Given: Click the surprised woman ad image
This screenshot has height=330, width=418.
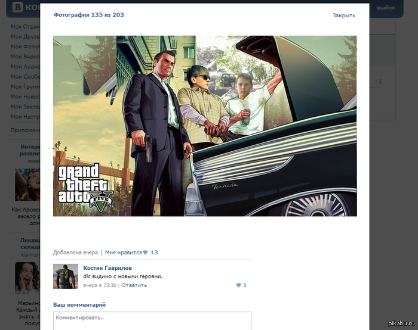Looking at the screenshot, I should click(x=27, y=278).
